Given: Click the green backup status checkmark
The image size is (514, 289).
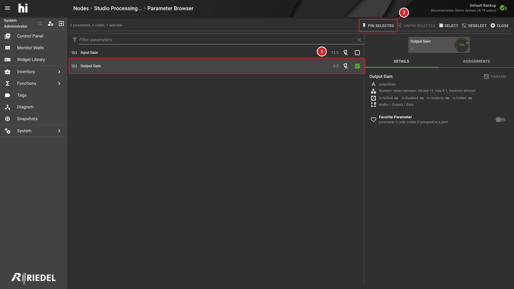Looking at the screenshot, I should [x=502, y=8].
